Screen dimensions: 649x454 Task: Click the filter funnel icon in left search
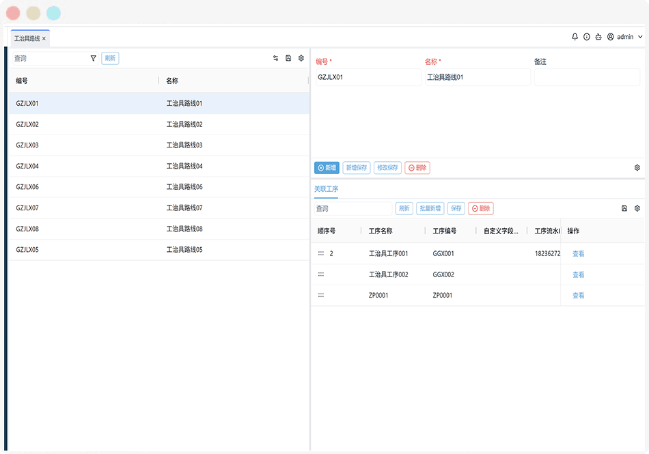[93, 58]
